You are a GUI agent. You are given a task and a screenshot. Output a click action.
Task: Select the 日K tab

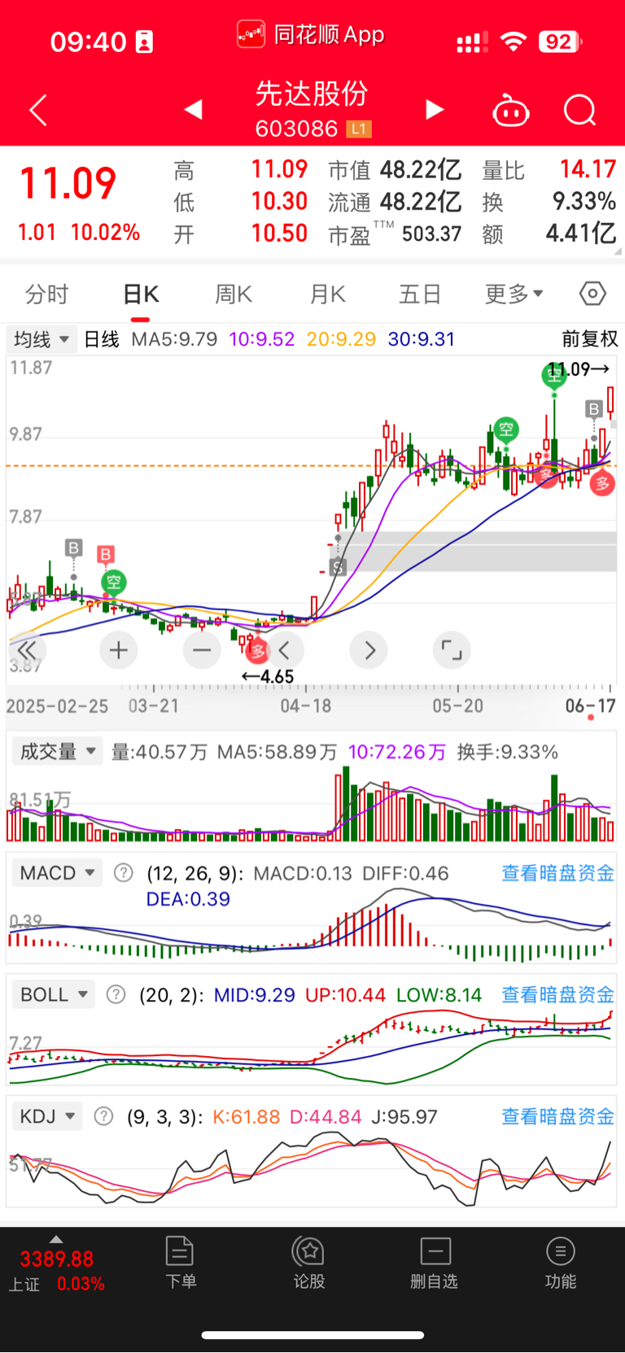click(141, 294)
